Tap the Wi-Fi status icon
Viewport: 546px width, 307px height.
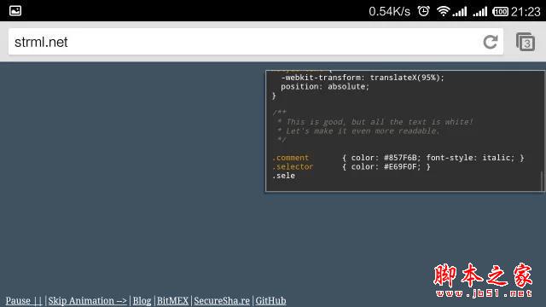(443, 11)
